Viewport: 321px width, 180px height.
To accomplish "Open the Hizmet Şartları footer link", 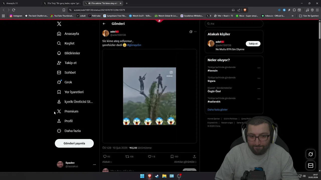I will pos(214,119).
